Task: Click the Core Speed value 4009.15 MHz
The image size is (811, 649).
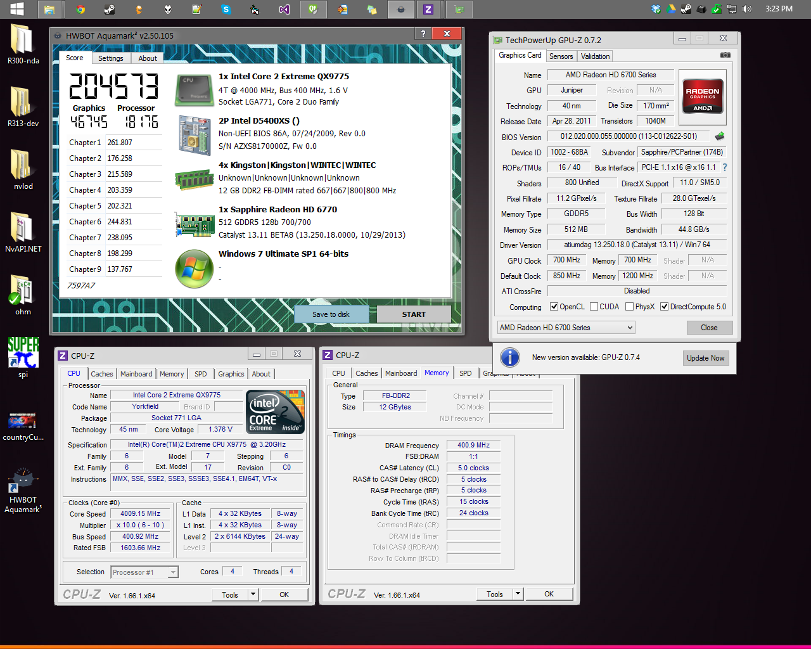Action: [x=141, y=513]
